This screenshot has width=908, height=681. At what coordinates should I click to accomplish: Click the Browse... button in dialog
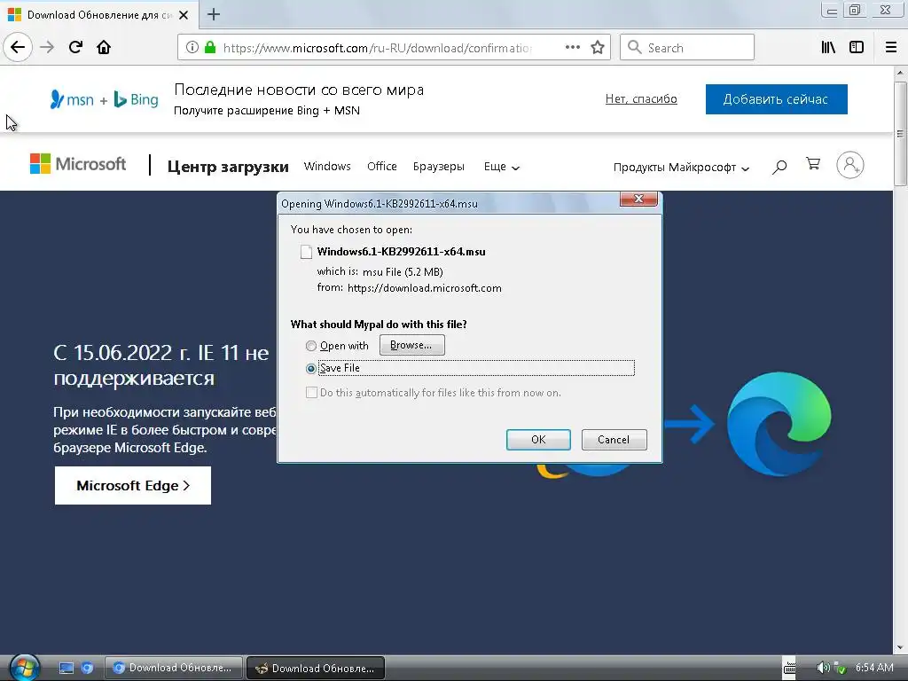411,345
